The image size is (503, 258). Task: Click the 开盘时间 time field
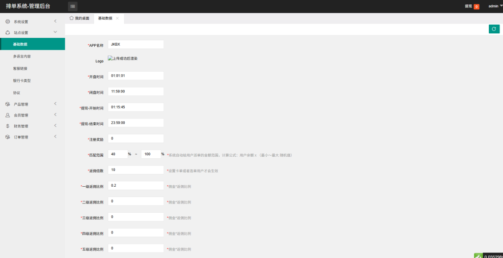point(136,76)
